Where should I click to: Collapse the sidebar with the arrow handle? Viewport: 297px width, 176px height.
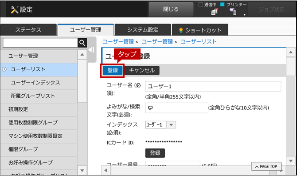click(x=91, y=50)
